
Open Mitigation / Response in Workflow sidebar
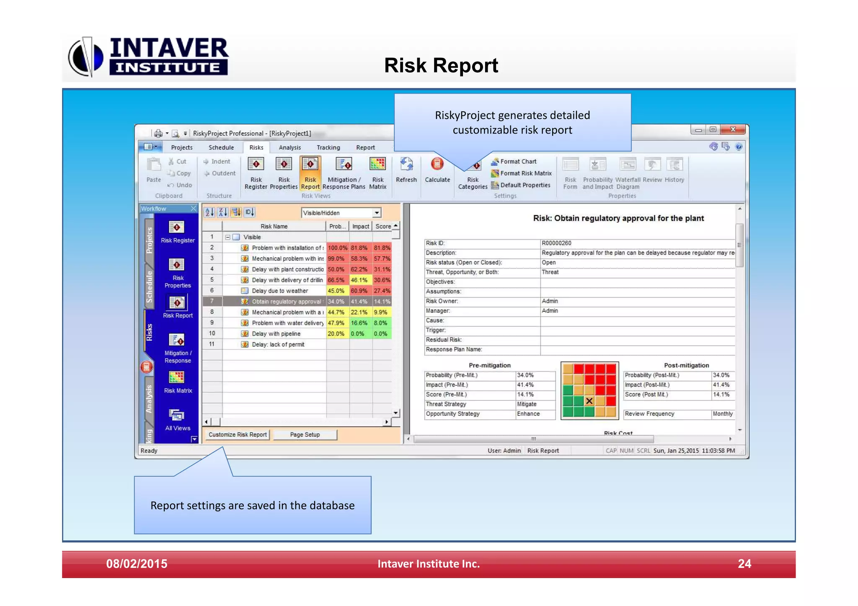[178, 348]
